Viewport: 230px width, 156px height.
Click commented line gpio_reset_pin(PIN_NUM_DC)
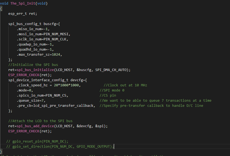(37, 141)
